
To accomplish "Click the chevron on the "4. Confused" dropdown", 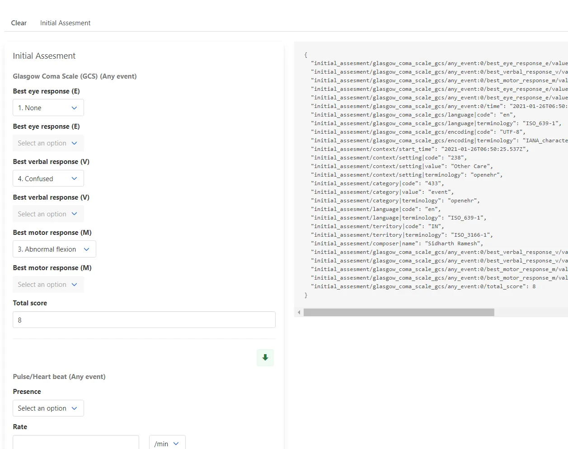I will click(75, 178).
